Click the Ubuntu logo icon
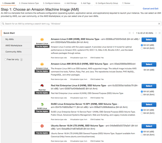 pos(42,126)
